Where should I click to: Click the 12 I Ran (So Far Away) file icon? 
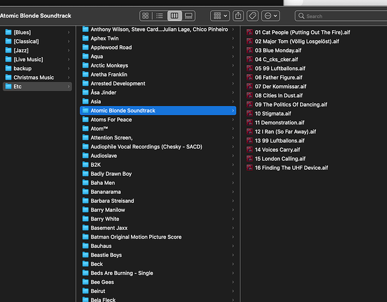(x=249, y=132)
